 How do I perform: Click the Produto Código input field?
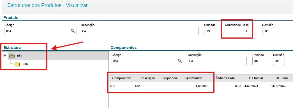pyautogui.click(x=41, y=31)
